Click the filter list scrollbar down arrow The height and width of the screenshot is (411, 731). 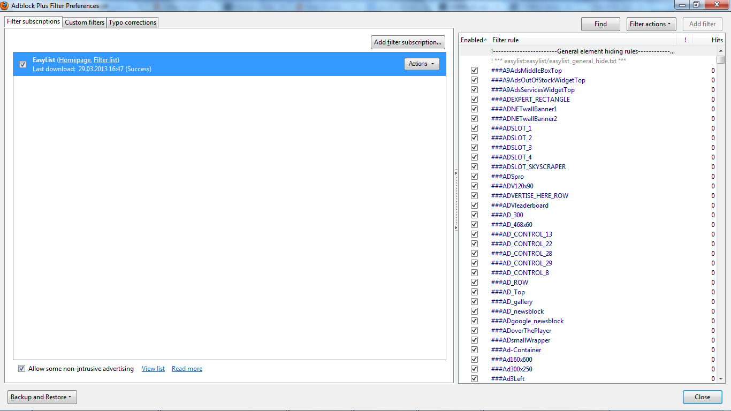(x=721, y=378)
